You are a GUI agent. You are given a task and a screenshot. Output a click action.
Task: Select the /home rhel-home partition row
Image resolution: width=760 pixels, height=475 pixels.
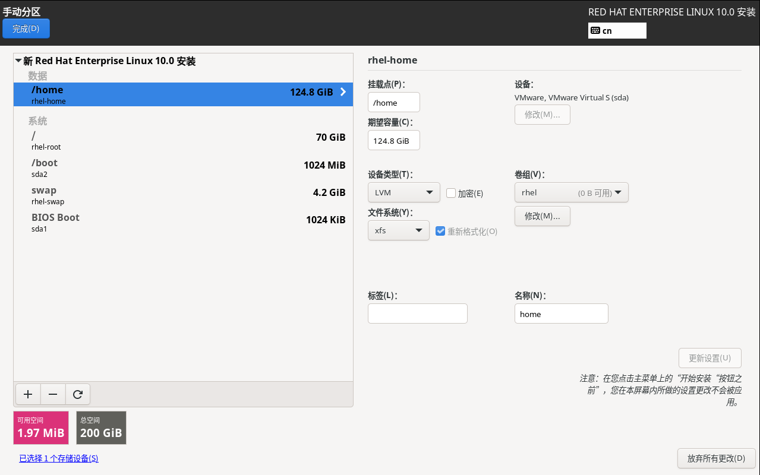click(x=184, y=94)
